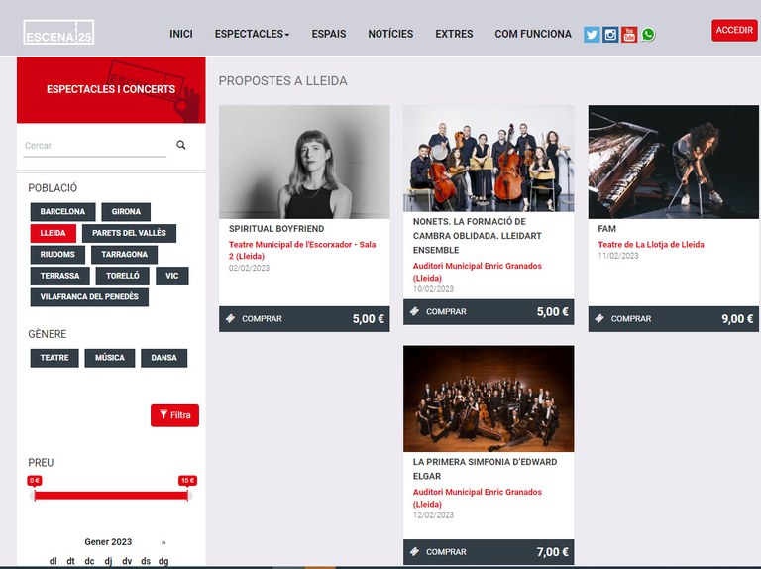This screenshot has width=761, height=569.
Task: Apply filters with the Filtra button
Action: tap(174, 415)
